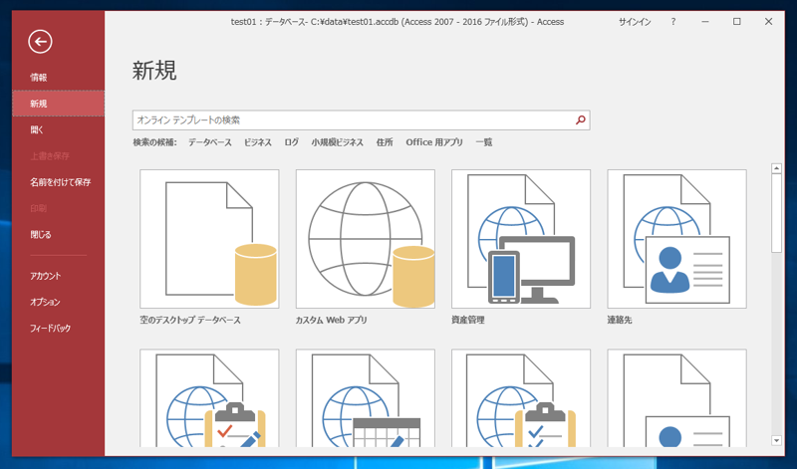Click the vertical scrollbar thumb

tap(776, 213)
